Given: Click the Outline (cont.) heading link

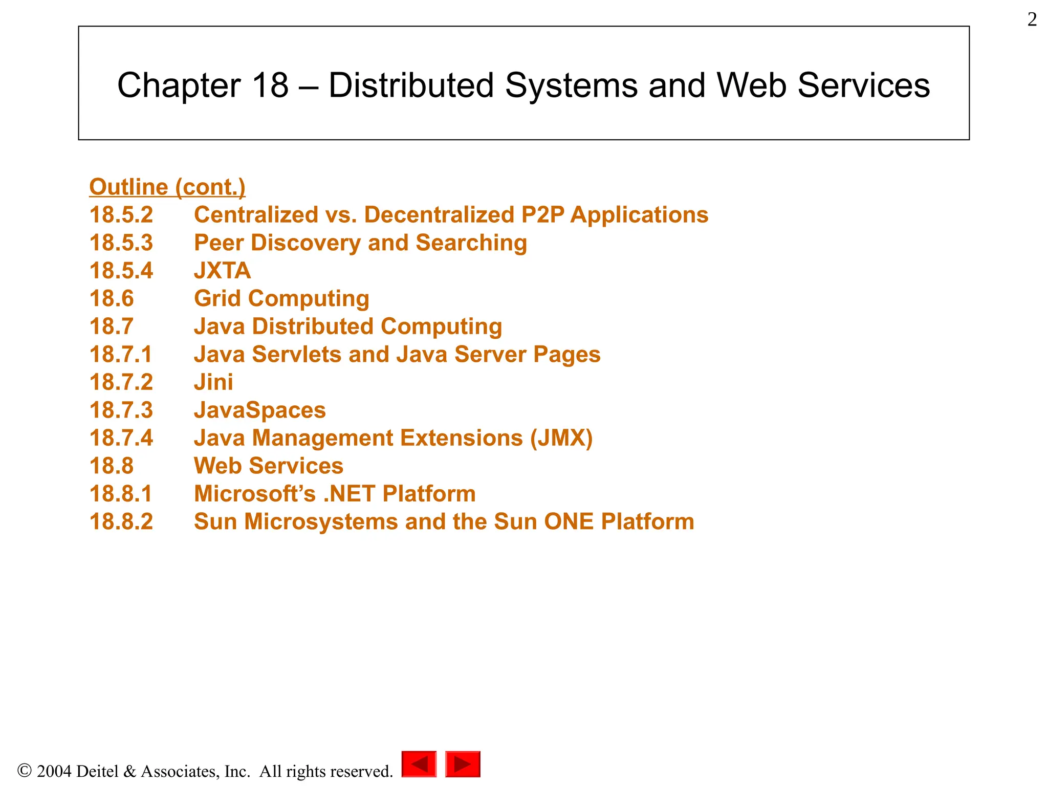Looking at the screenshot, I should 167,187.
